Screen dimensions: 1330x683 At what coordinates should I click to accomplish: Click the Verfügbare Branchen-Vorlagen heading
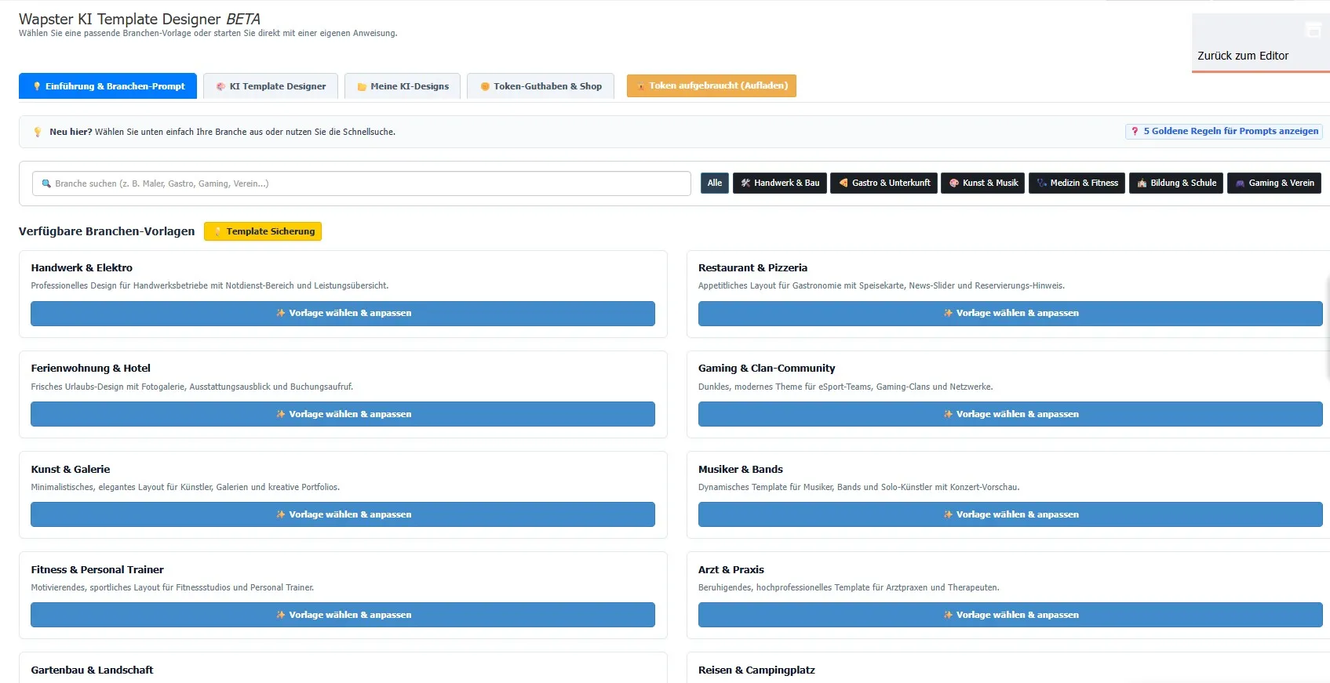point(107,231)
